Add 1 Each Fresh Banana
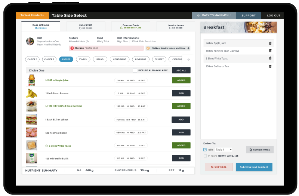299x196 pixels. [x=181, y=93]
